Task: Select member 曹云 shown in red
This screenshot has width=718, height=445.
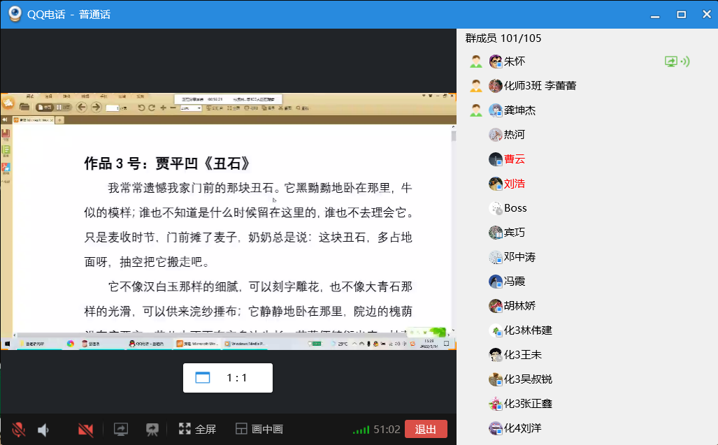Action: point(514,159)
